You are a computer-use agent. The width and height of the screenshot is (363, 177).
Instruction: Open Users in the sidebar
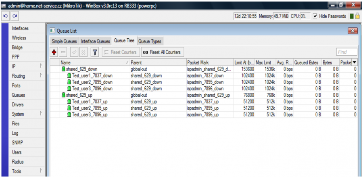[x=17, y=152]
